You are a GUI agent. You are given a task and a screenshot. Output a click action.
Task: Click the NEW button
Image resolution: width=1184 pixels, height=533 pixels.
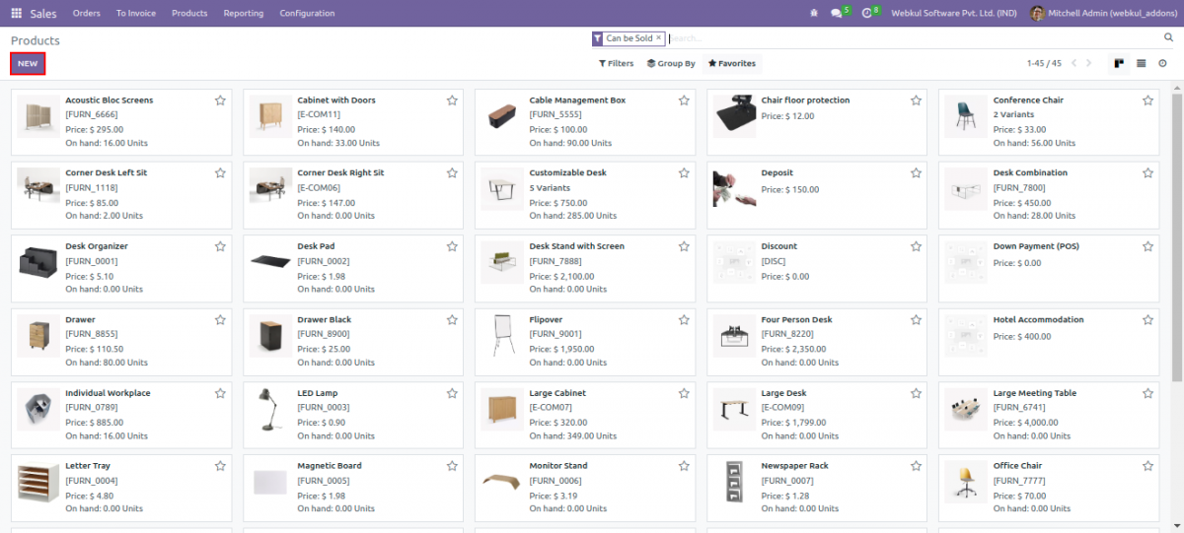28,63
